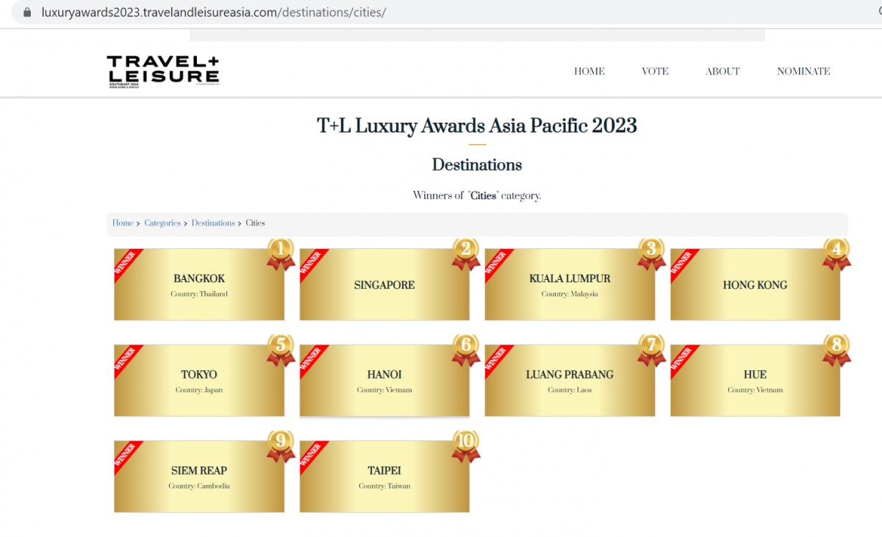
Task: Go to the VOTE page
Action: [x=655, y=71]
